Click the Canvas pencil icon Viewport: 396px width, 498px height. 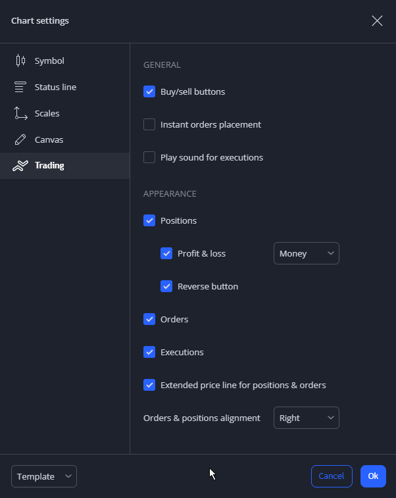(x=20, y=139)
